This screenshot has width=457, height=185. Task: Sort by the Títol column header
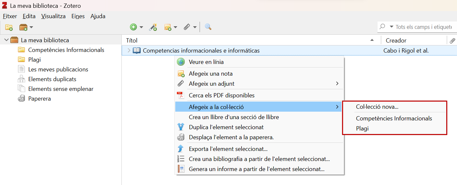tap(251, 40)
